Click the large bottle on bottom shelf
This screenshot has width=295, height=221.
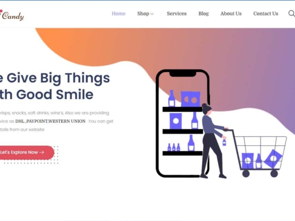point(191,143)
